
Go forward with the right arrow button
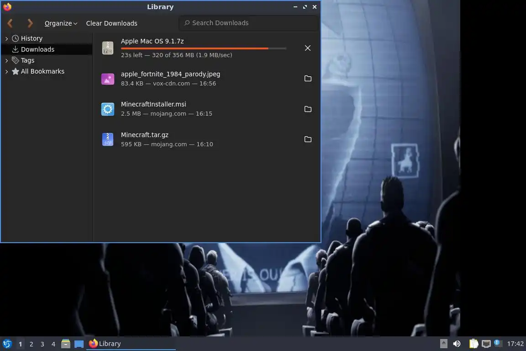30,23
